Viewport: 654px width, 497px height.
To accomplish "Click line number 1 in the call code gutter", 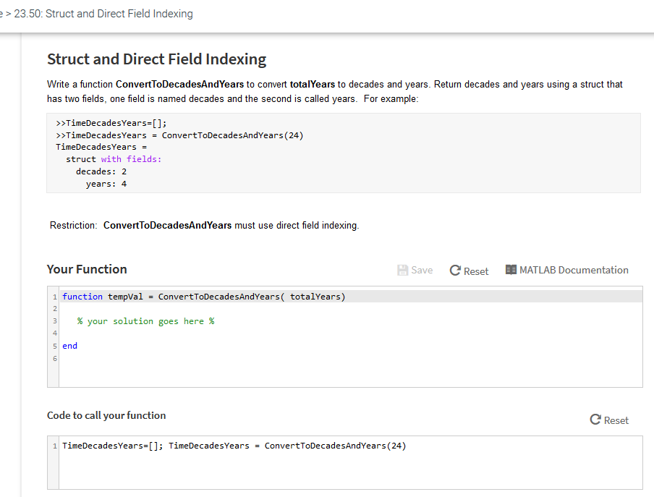I will click(55, 446).
